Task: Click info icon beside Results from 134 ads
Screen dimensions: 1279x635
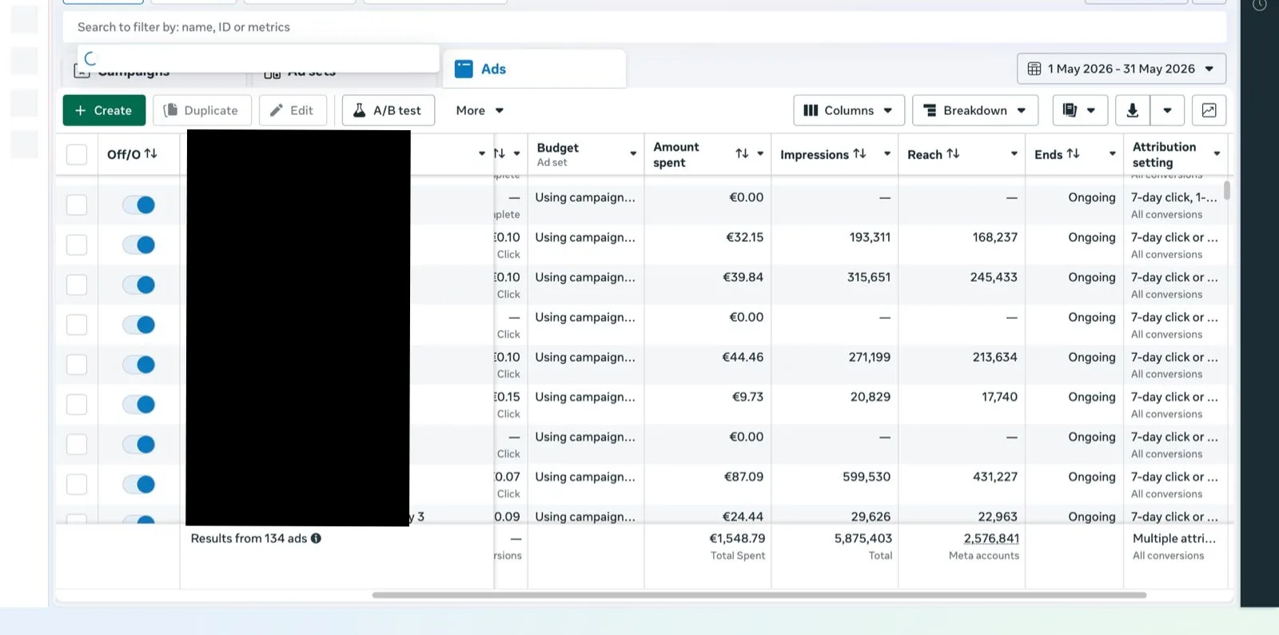Action: [317, 538]
